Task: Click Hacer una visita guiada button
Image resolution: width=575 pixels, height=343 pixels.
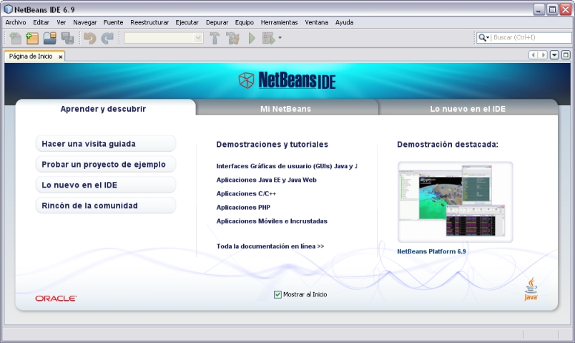Action: 106,144
